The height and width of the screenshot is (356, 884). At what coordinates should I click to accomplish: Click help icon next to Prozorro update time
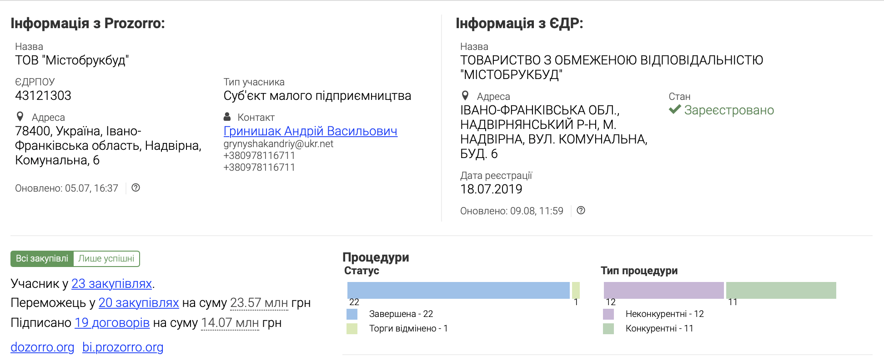[136, 188]
